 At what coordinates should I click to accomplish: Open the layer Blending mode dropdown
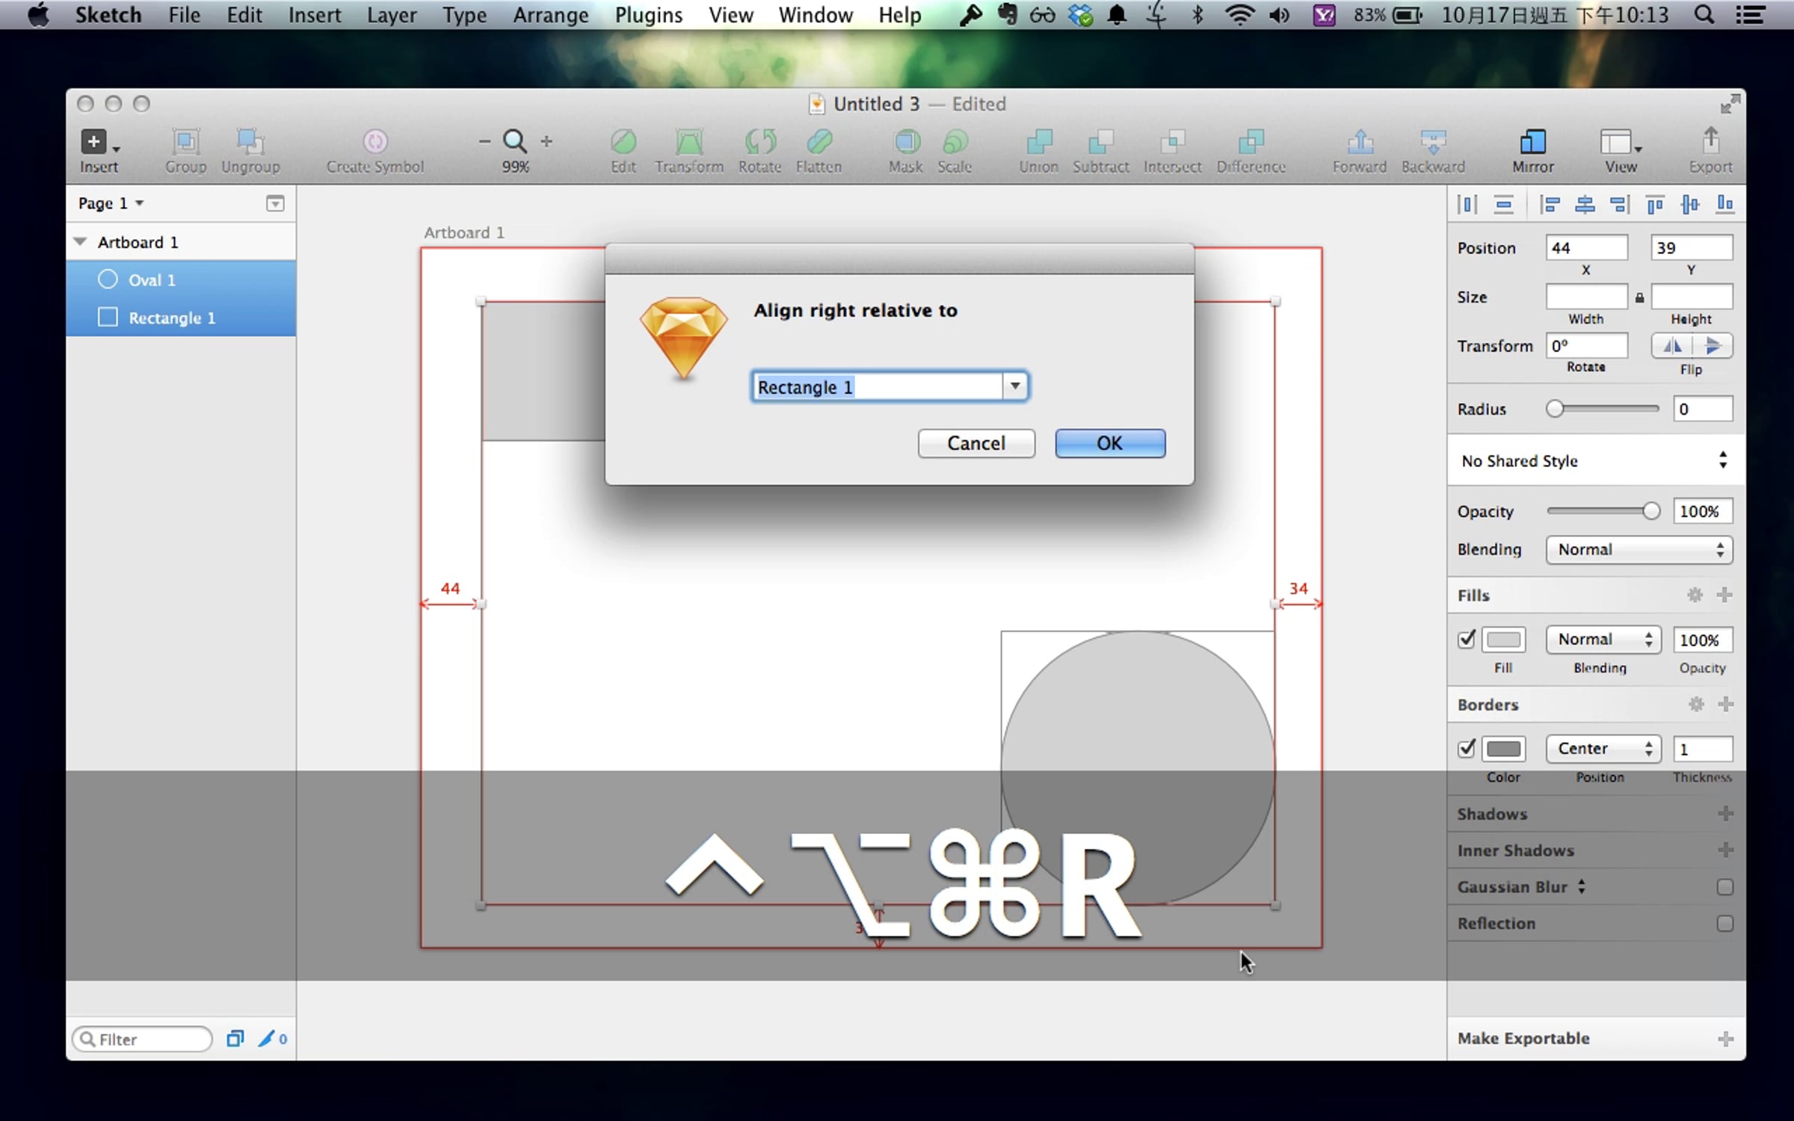pos(1639,550)
